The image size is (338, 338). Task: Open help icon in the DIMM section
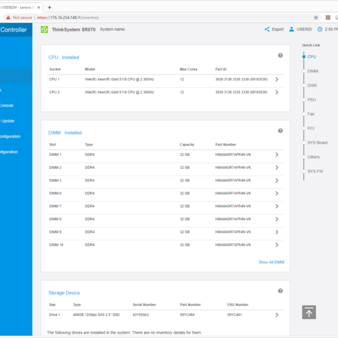[280, 131]
